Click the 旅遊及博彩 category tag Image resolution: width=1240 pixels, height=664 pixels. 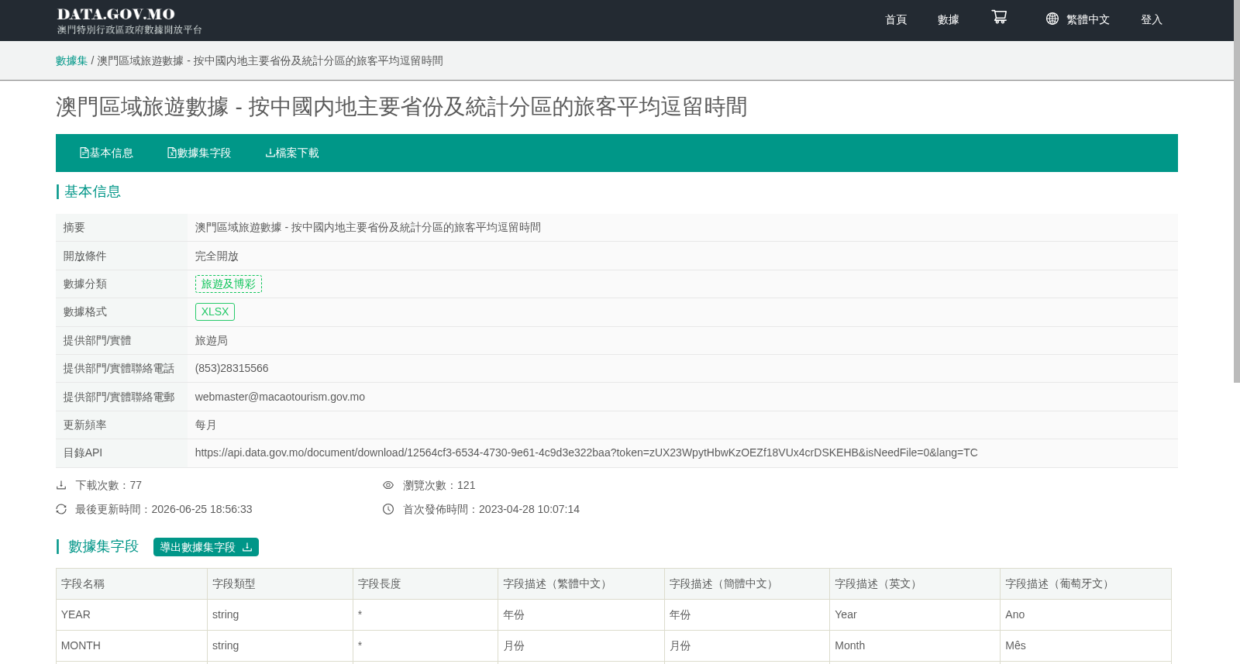tap(229, 284)
